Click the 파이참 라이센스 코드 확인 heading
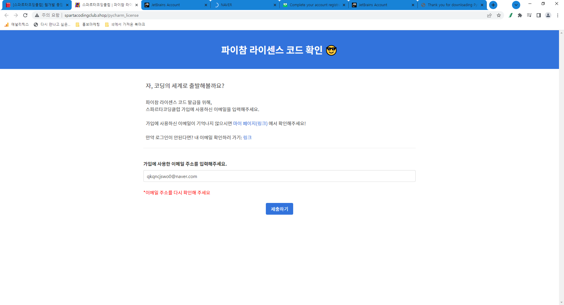Screen dimensions: 564x305 click(x=279, y=50)
